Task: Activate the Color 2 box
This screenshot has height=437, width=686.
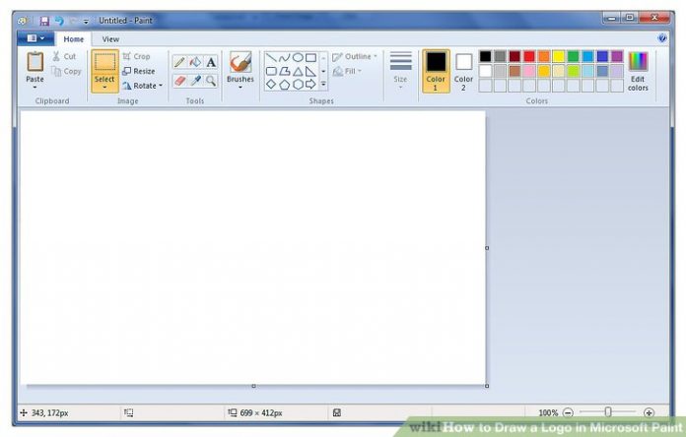Action: tap(463, 69)
